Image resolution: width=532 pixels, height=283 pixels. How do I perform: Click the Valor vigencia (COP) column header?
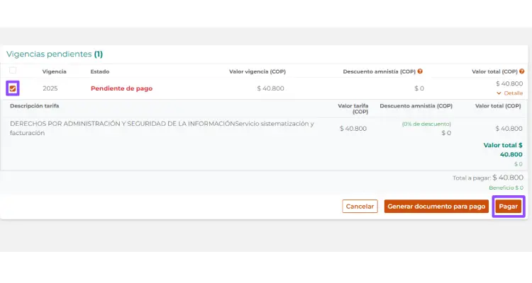pyautogui.click(x=256, y=71)
